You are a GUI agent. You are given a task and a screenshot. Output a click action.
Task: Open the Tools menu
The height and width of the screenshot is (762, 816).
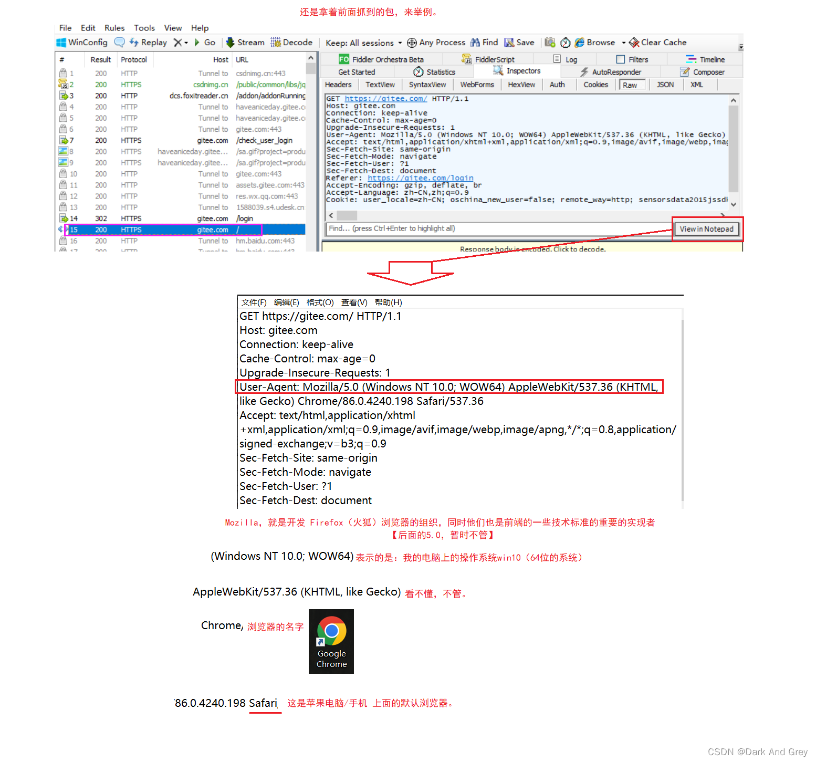click(144, 28)
